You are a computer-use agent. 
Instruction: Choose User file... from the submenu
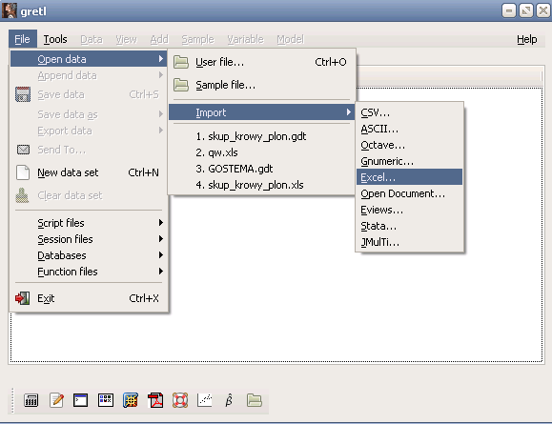pyautogui.click(x=261, y=62)
